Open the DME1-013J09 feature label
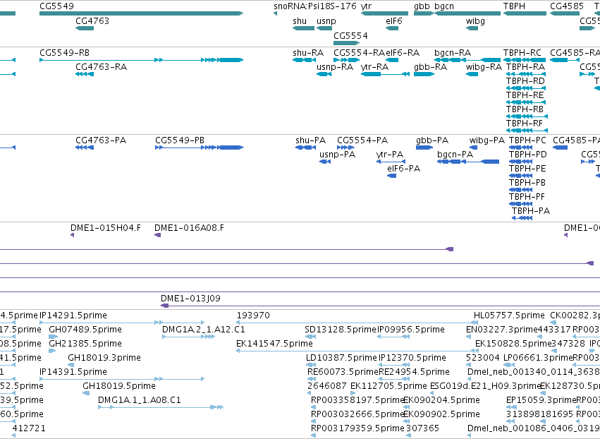The image size is (600, 439). pos(190,299)
